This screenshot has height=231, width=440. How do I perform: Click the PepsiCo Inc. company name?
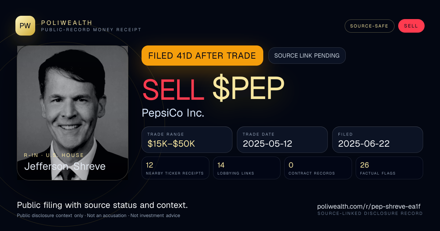point(173,113)
